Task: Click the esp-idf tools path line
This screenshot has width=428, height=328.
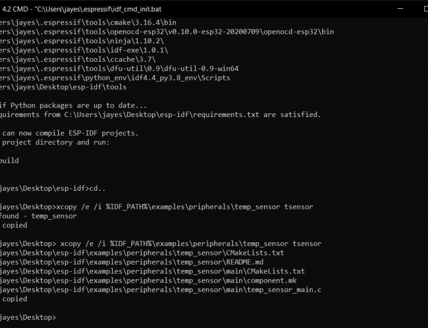Action: [63, 87]
